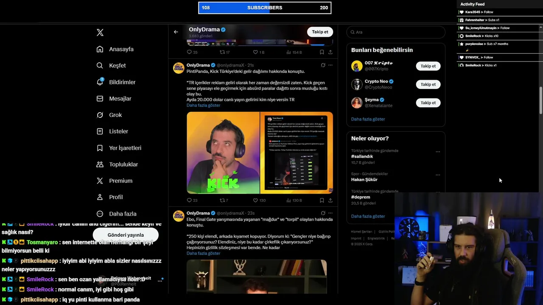Open Listeler lists page
Screen dimensions: 543x305
point(112,131)
